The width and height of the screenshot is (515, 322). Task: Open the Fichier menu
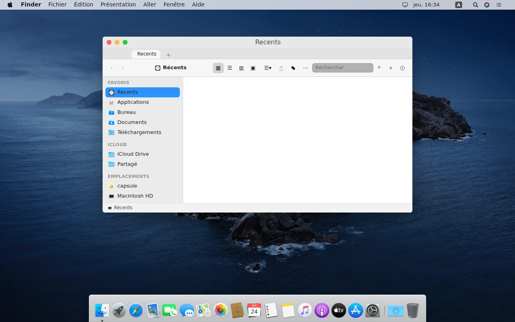click(x=58, y=4)
